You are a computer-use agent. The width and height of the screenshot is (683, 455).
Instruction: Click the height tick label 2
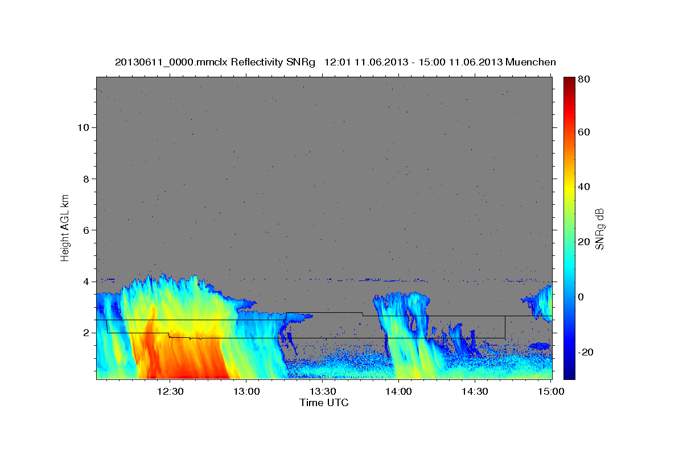click(88, 333)
